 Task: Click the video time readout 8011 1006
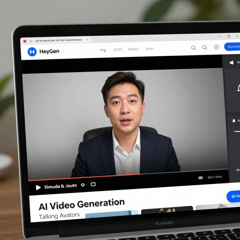[x=215, y=177]
